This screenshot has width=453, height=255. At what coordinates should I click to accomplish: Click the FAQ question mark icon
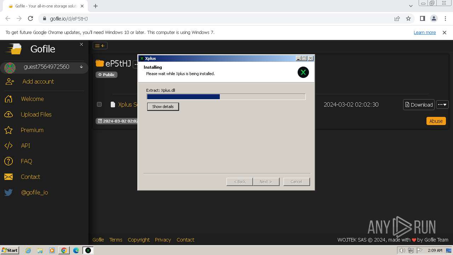[x=8, y=161]
